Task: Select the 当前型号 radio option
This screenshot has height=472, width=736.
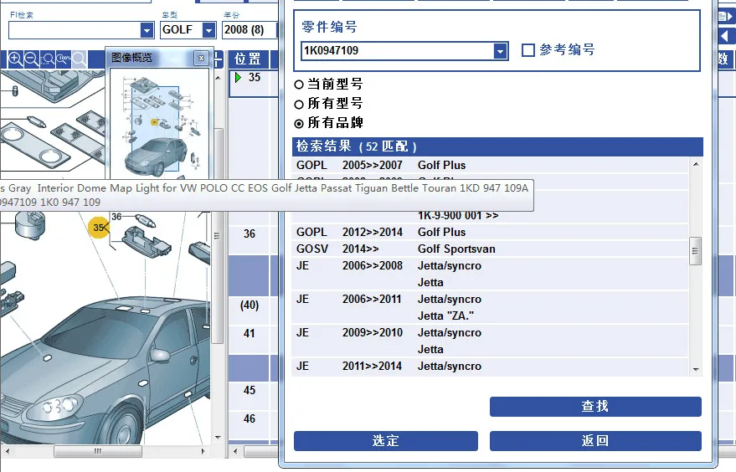Action: [299, 85]
